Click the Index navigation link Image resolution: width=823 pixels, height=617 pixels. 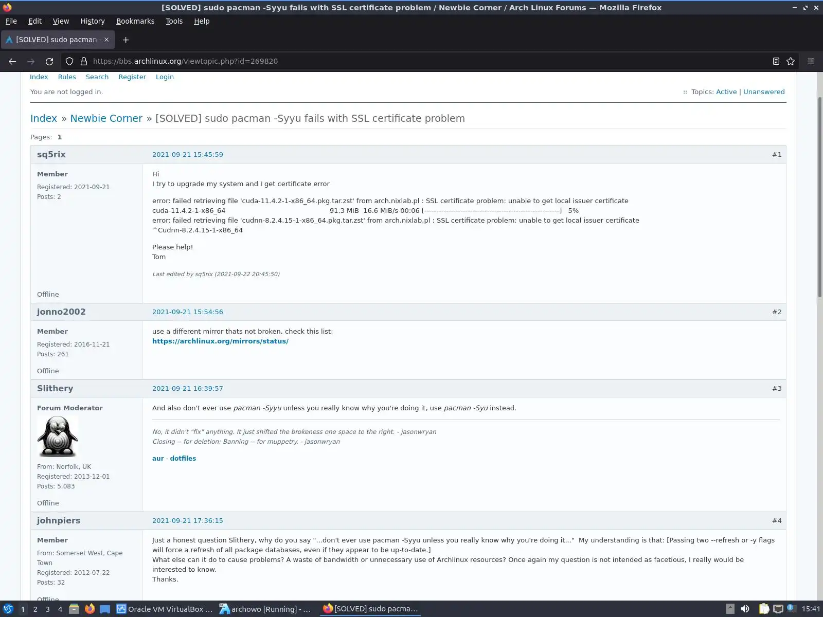39,77
